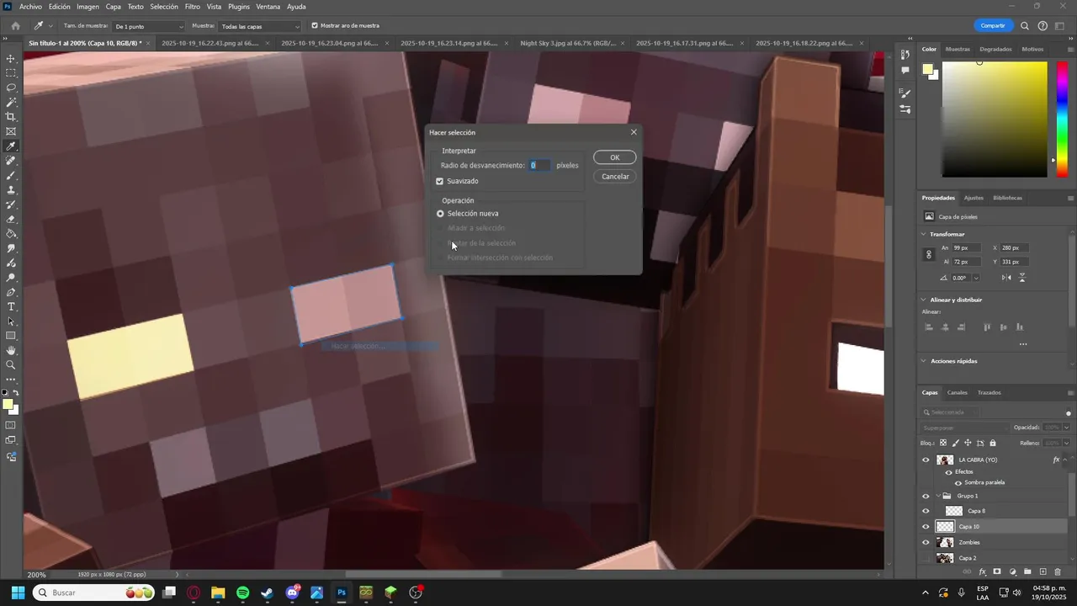1077x606 pixels.
Task: Collapse the Alinear y distribuir section
Action: (924, 300)
